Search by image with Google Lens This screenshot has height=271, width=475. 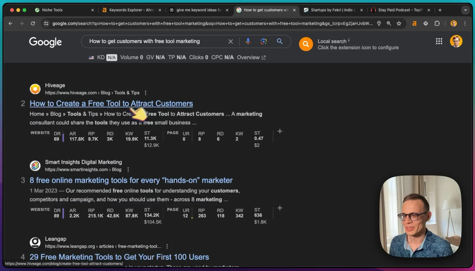(x=263, y=41)
